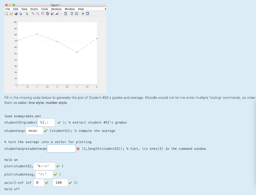Insert a colorbar using toolbar icon

point(72,14)
